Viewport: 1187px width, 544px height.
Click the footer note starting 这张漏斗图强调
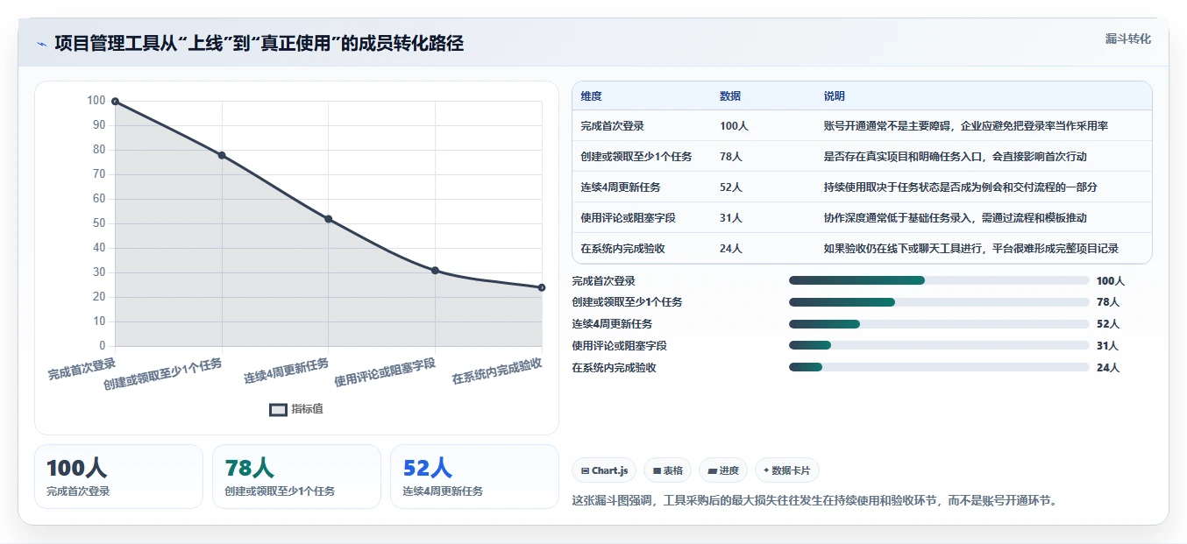[x=815, y=501]
